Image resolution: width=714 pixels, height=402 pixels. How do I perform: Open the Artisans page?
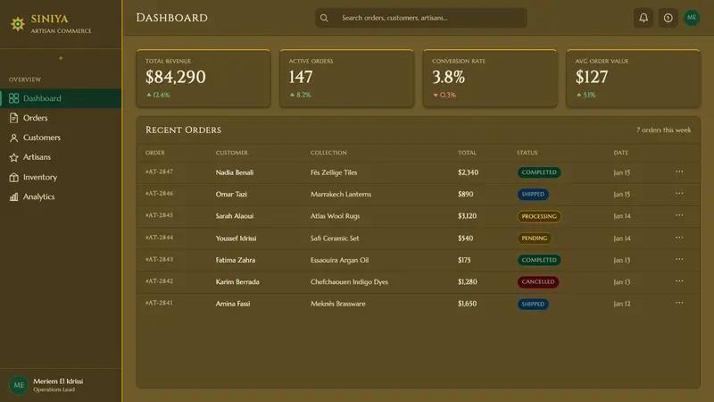coord(61,157)
